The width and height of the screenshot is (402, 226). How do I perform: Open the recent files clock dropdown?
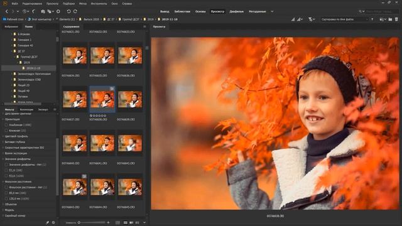tap(25, 11)
